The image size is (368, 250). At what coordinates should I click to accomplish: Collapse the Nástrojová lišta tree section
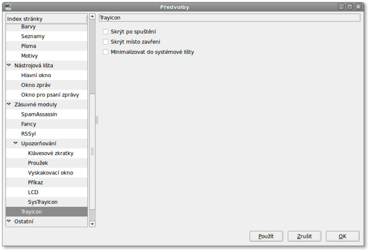point(9,65)
